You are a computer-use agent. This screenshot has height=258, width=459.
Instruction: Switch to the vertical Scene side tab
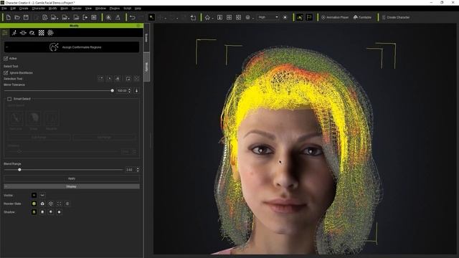(x=146, y=38)
